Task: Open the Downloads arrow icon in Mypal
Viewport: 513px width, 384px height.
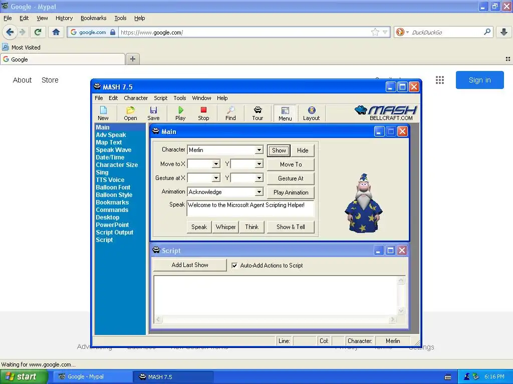Action: click(504, 32)
